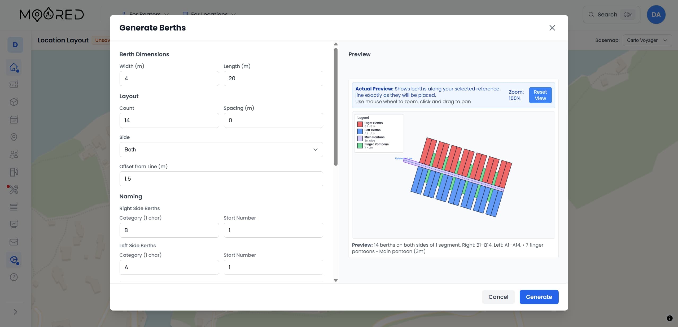The image size is (678, 327).
Task: Open the users icon in the sidebar
Action: point(14,154)
